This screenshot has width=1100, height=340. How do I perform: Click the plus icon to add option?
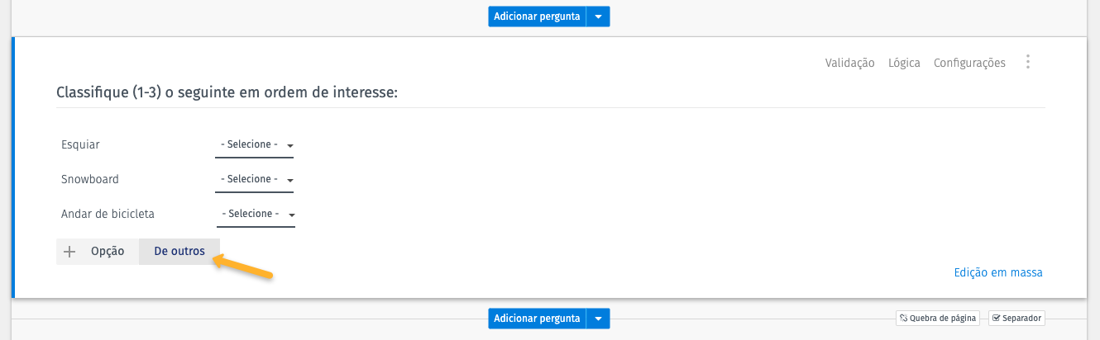click(69, 252)
